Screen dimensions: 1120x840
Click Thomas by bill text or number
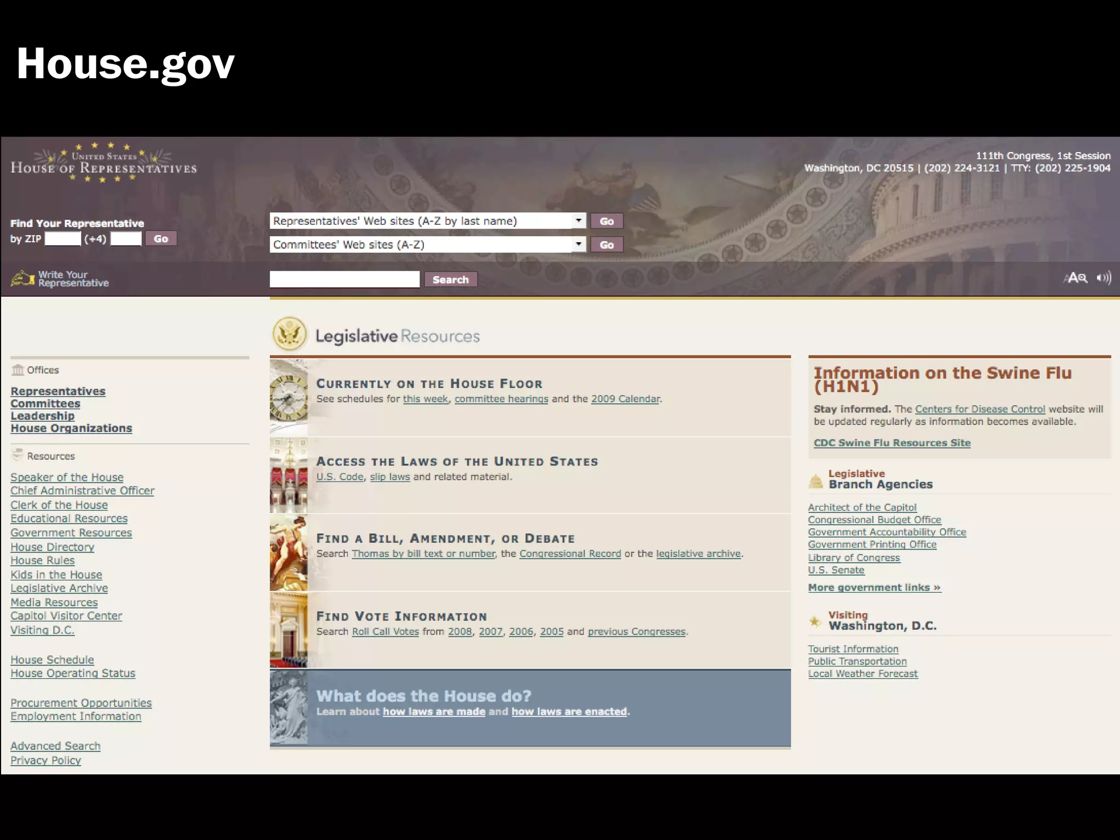(424, 553)
